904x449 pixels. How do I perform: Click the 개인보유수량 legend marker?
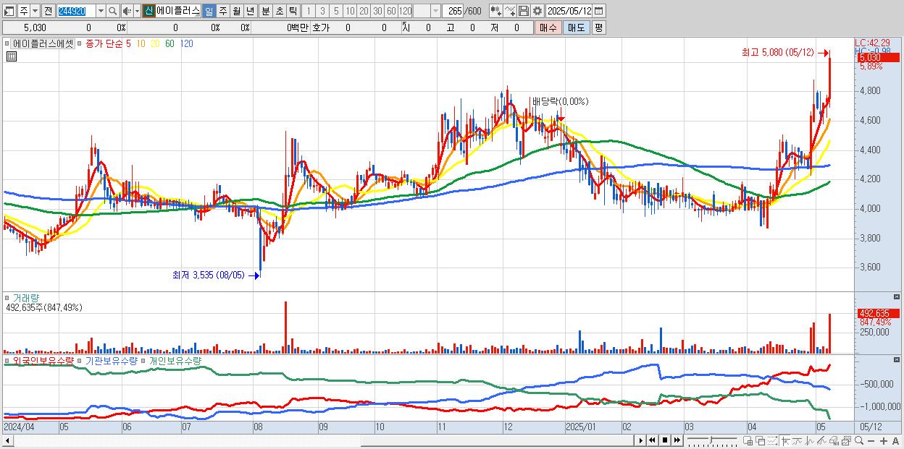point(143,360)
